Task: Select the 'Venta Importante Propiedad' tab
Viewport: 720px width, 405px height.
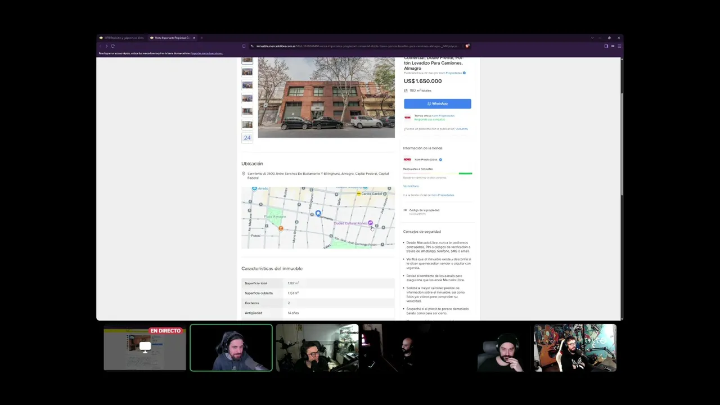Action: click(172, 38)
